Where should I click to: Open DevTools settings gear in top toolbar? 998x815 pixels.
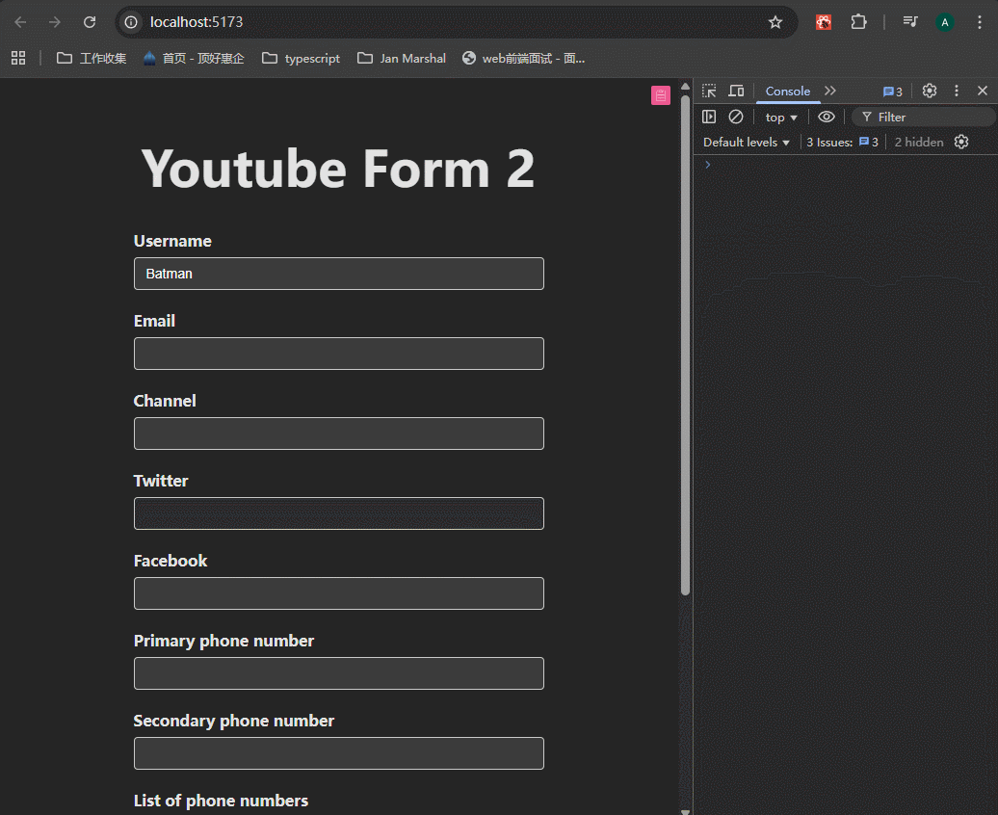tap(930, 91)
